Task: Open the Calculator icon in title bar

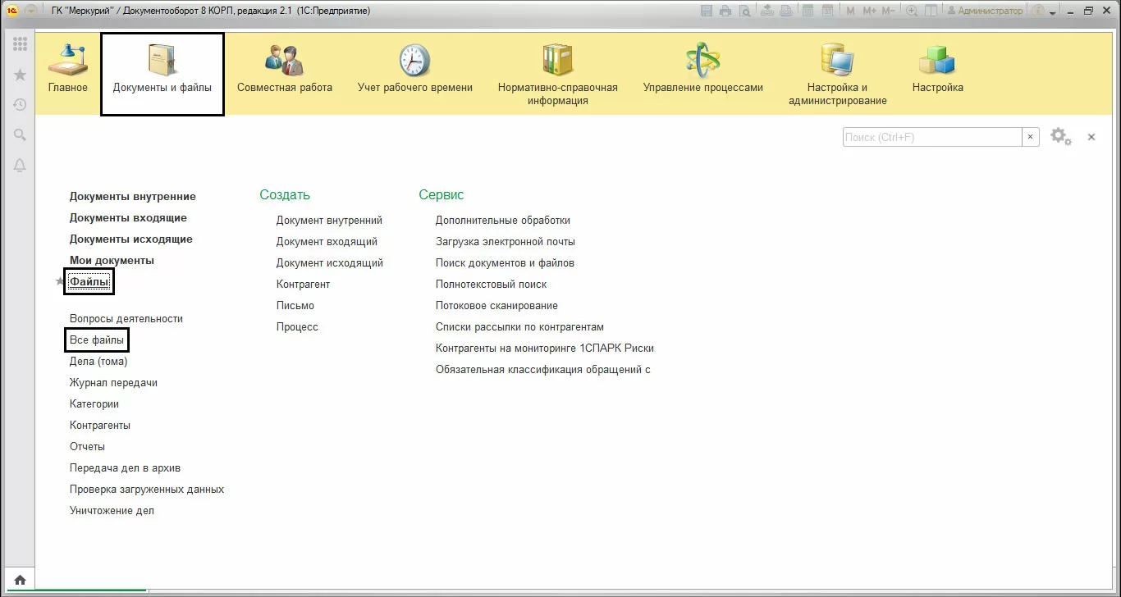Action: 808,11
